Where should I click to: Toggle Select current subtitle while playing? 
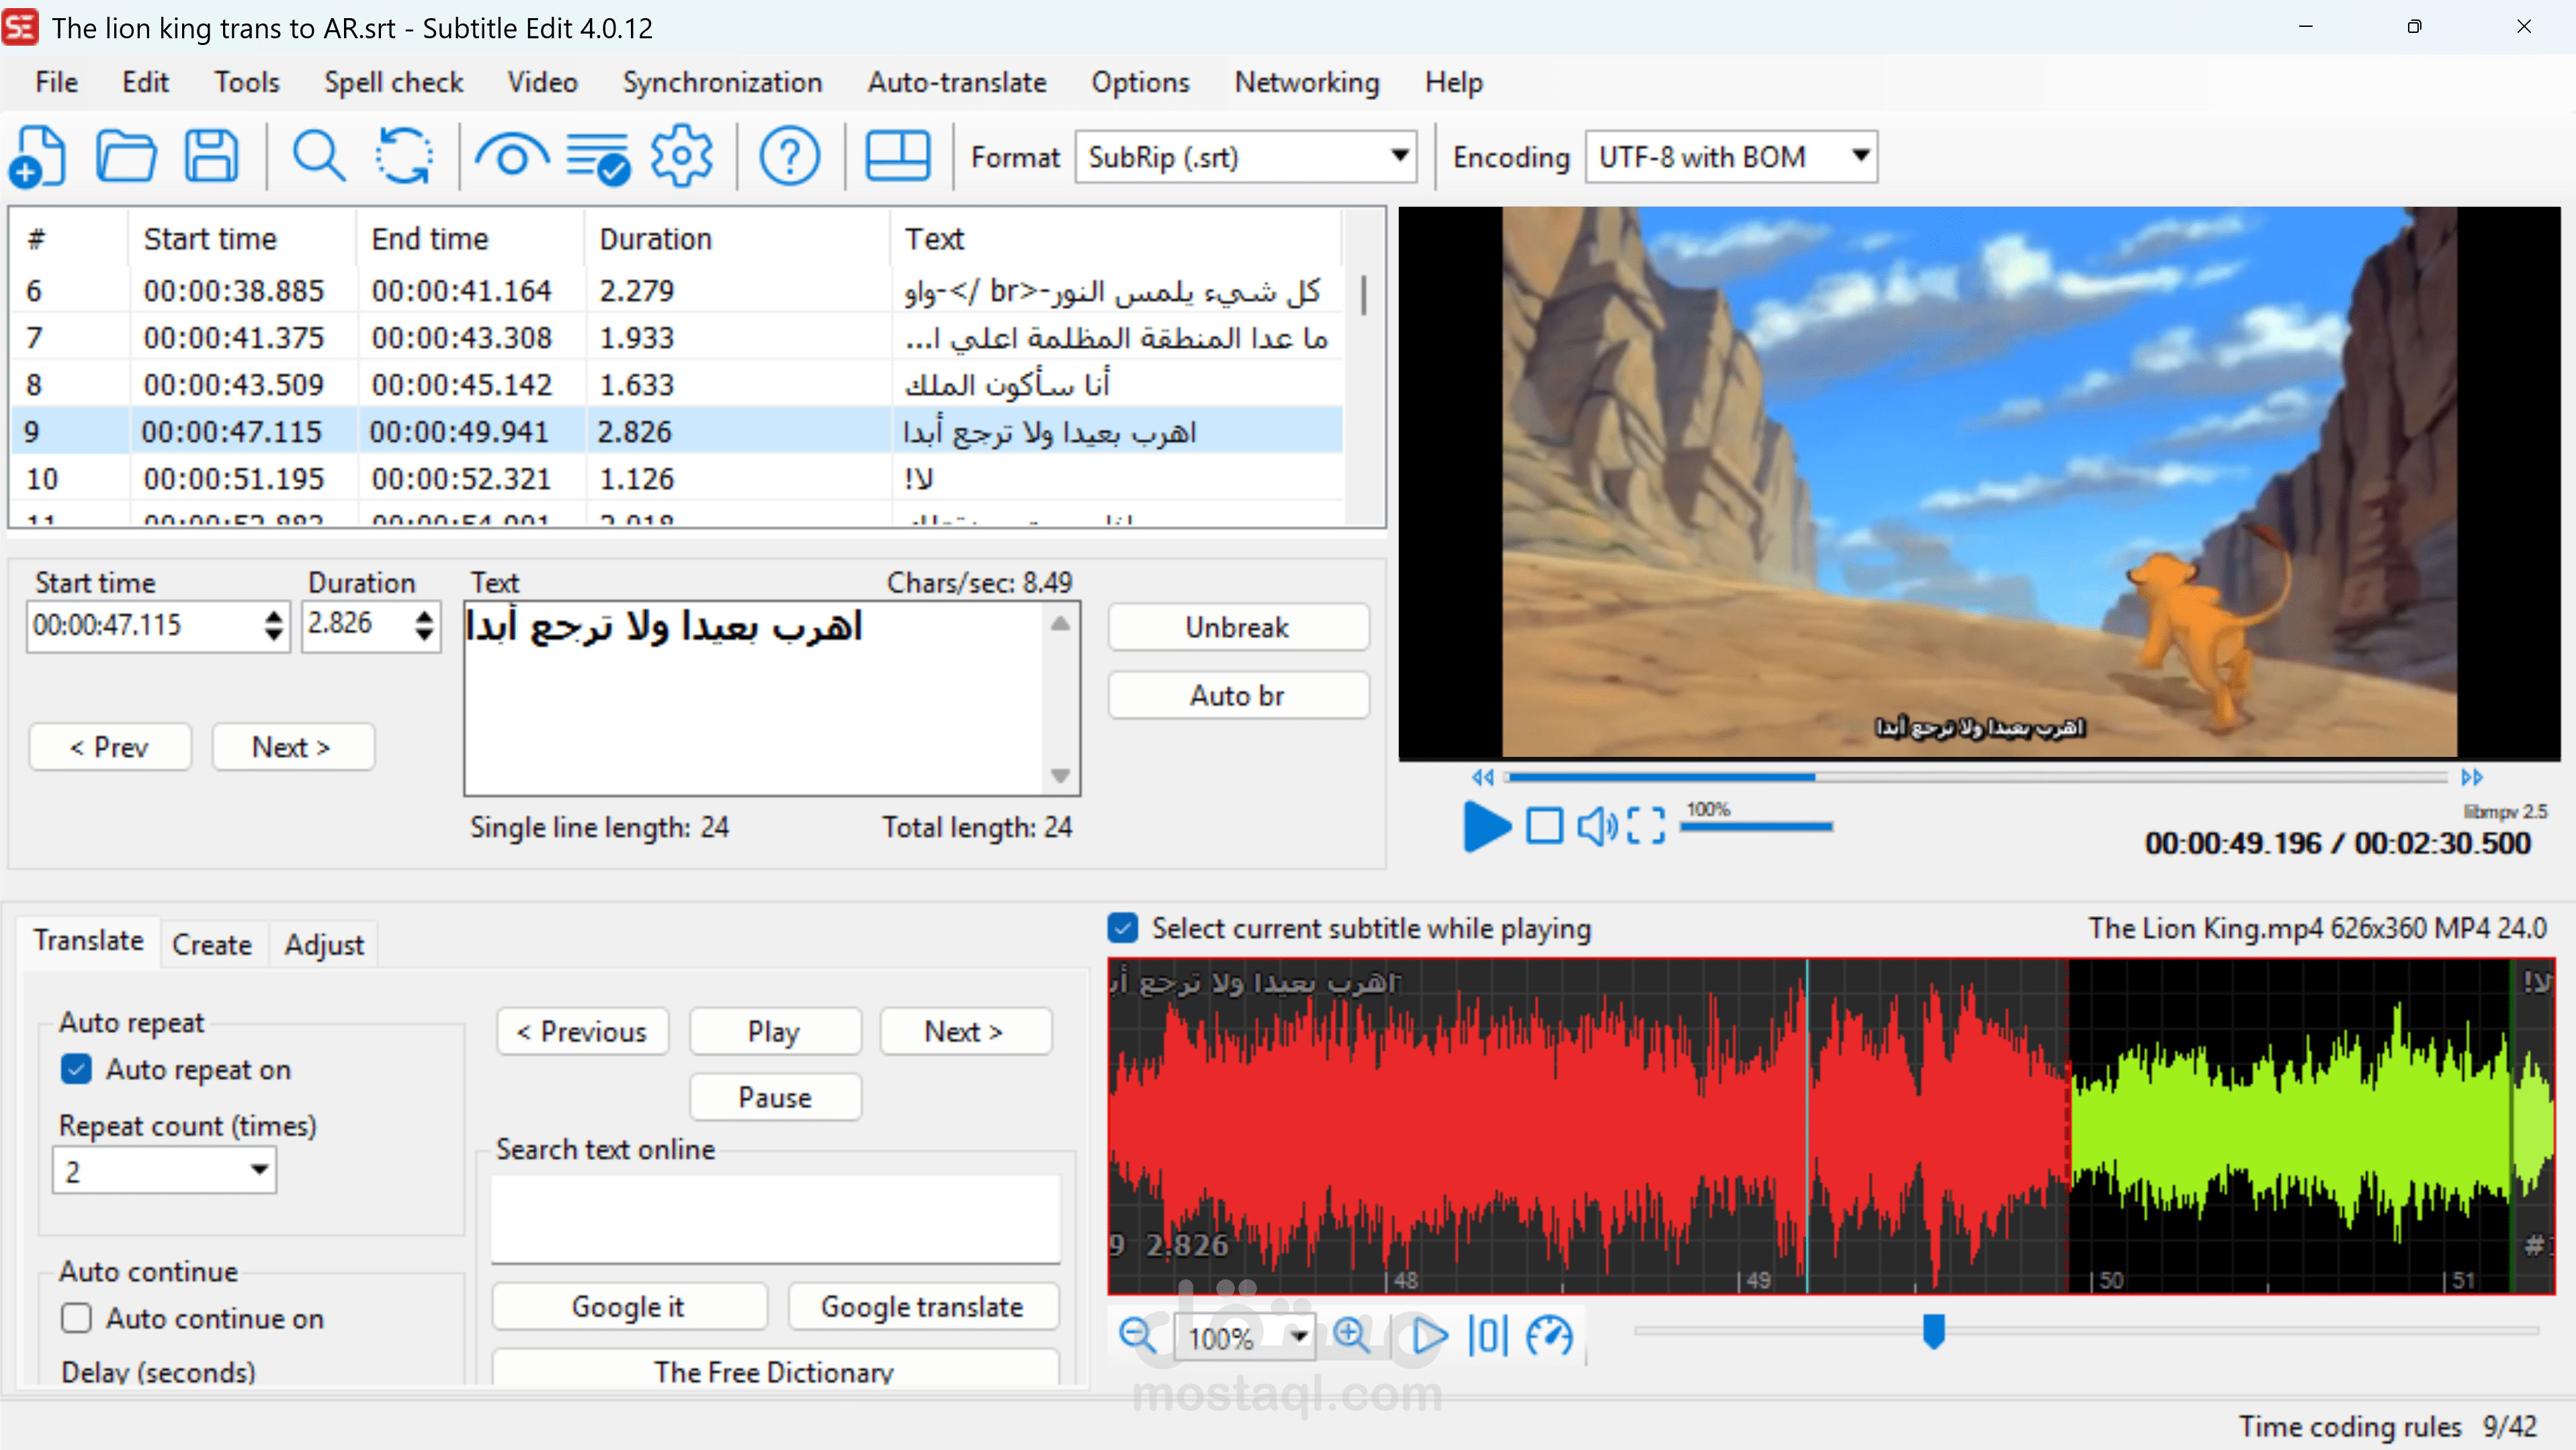pyautogui.click(x=1122, y=928)
